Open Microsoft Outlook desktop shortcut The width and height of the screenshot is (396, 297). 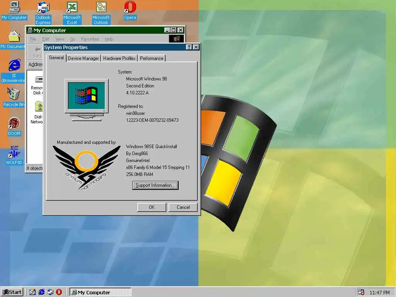click(x=101, y=13)
